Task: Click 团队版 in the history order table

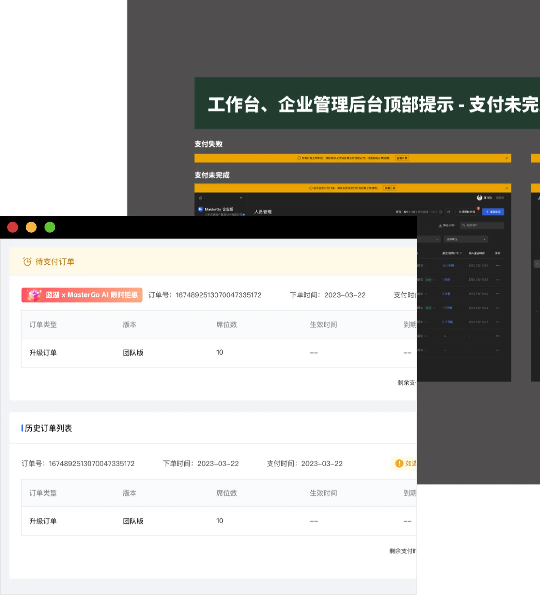Action: pos(133,521)
